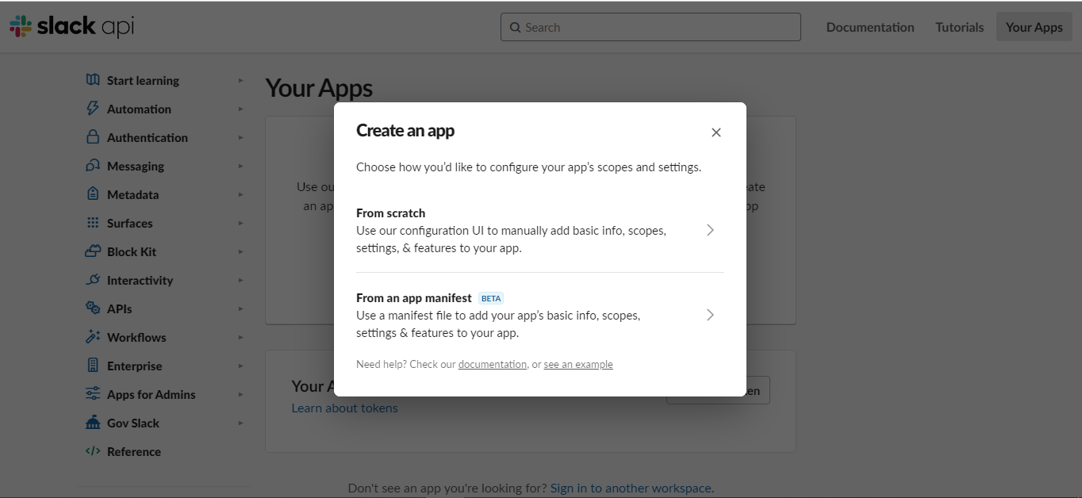Expand the Metadata section arrow
1082x498 pixels.
[240, 194]
